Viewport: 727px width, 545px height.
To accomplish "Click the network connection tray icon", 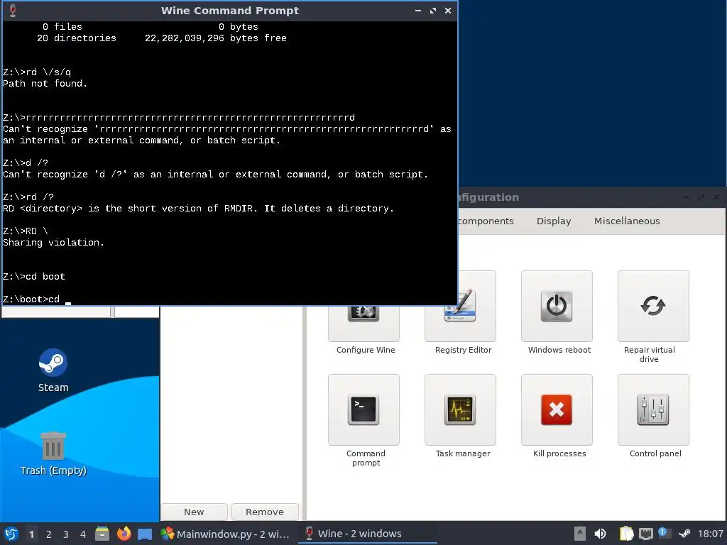I will [x=646, y=534].
